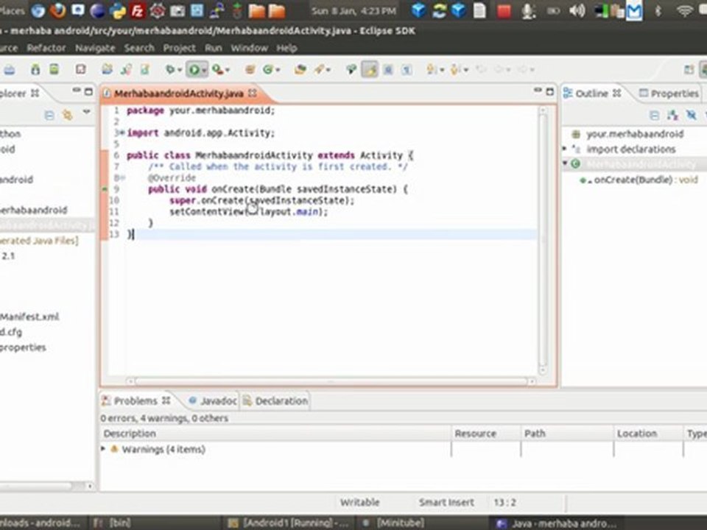
Task: Expand the Warnings (4 items) entry
Action: (104, 449)
